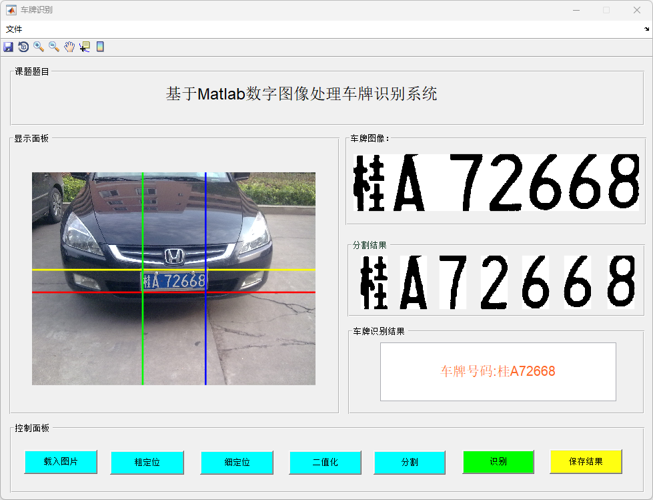Select the Rotate 3D tool
Image resolution: width=653 pixels, height=500 pixels.
click(x=23, y=47)
